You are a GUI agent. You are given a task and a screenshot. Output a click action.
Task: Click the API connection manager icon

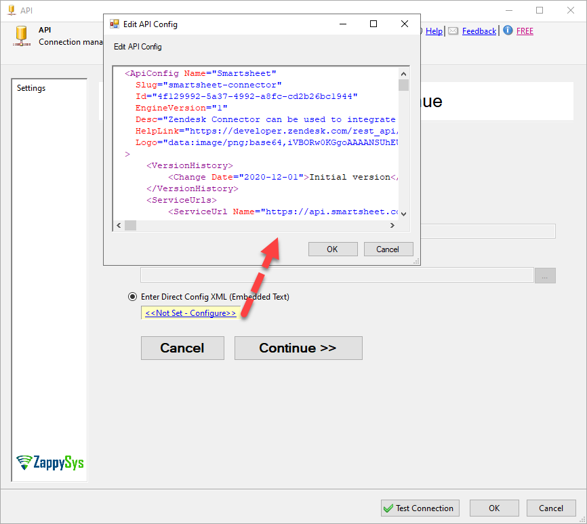tap(21, 36)
